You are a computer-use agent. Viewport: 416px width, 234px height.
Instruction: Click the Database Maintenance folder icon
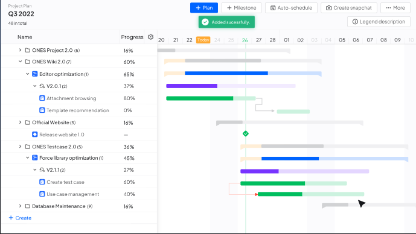point(28,206)
